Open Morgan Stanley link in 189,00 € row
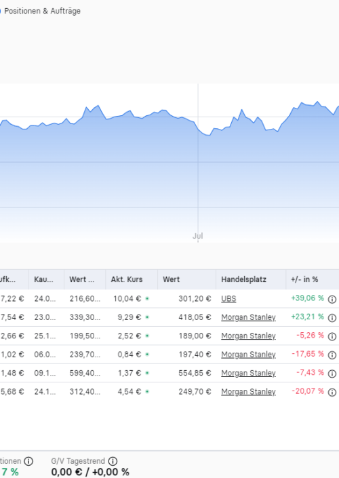This screenshot has width=339, height=478. (x=248, y=336)
